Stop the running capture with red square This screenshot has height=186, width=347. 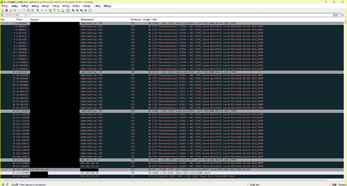click(7, 11)
